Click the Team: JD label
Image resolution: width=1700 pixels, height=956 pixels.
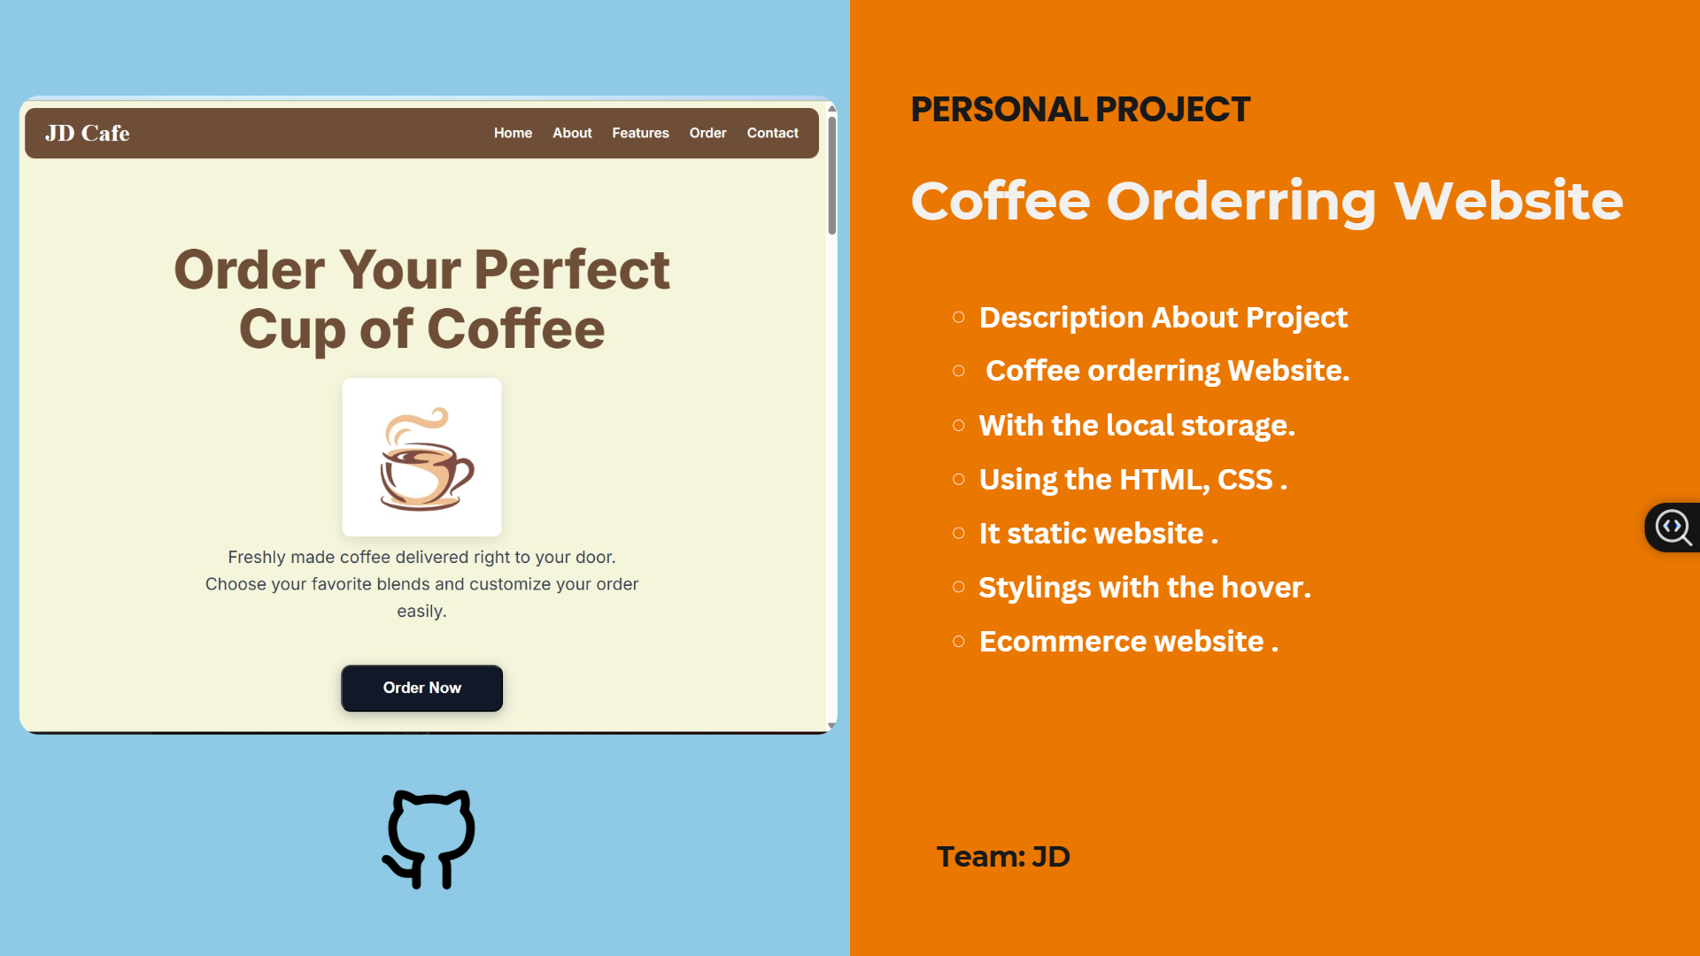pos(1003,857)
